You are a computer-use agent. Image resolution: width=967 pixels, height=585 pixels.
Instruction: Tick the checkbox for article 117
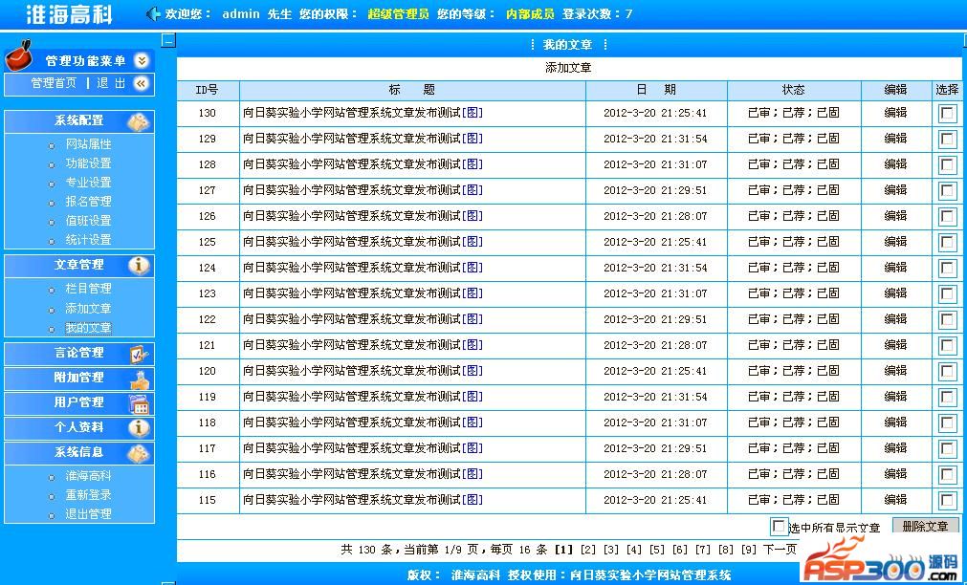pos(947,448)
